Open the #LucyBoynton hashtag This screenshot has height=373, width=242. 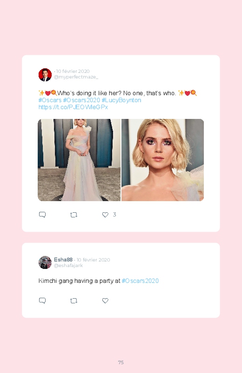coord(121,100)
